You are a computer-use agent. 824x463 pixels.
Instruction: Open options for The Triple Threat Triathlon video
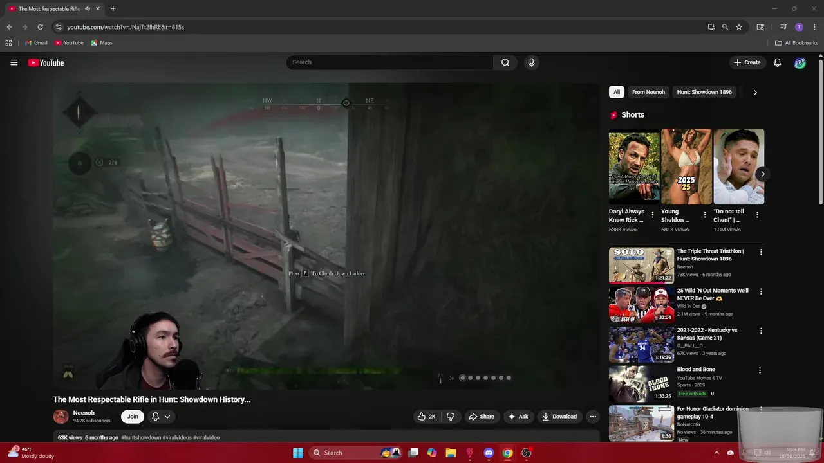tap(761, 253)
